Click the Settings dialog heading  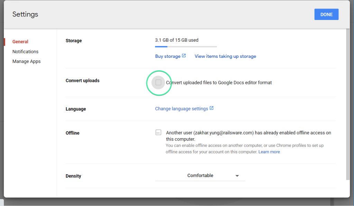(25, 14)
